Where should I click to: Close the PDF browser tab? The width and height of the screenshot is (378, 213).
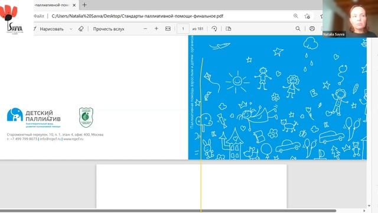(x=74, y=5)
